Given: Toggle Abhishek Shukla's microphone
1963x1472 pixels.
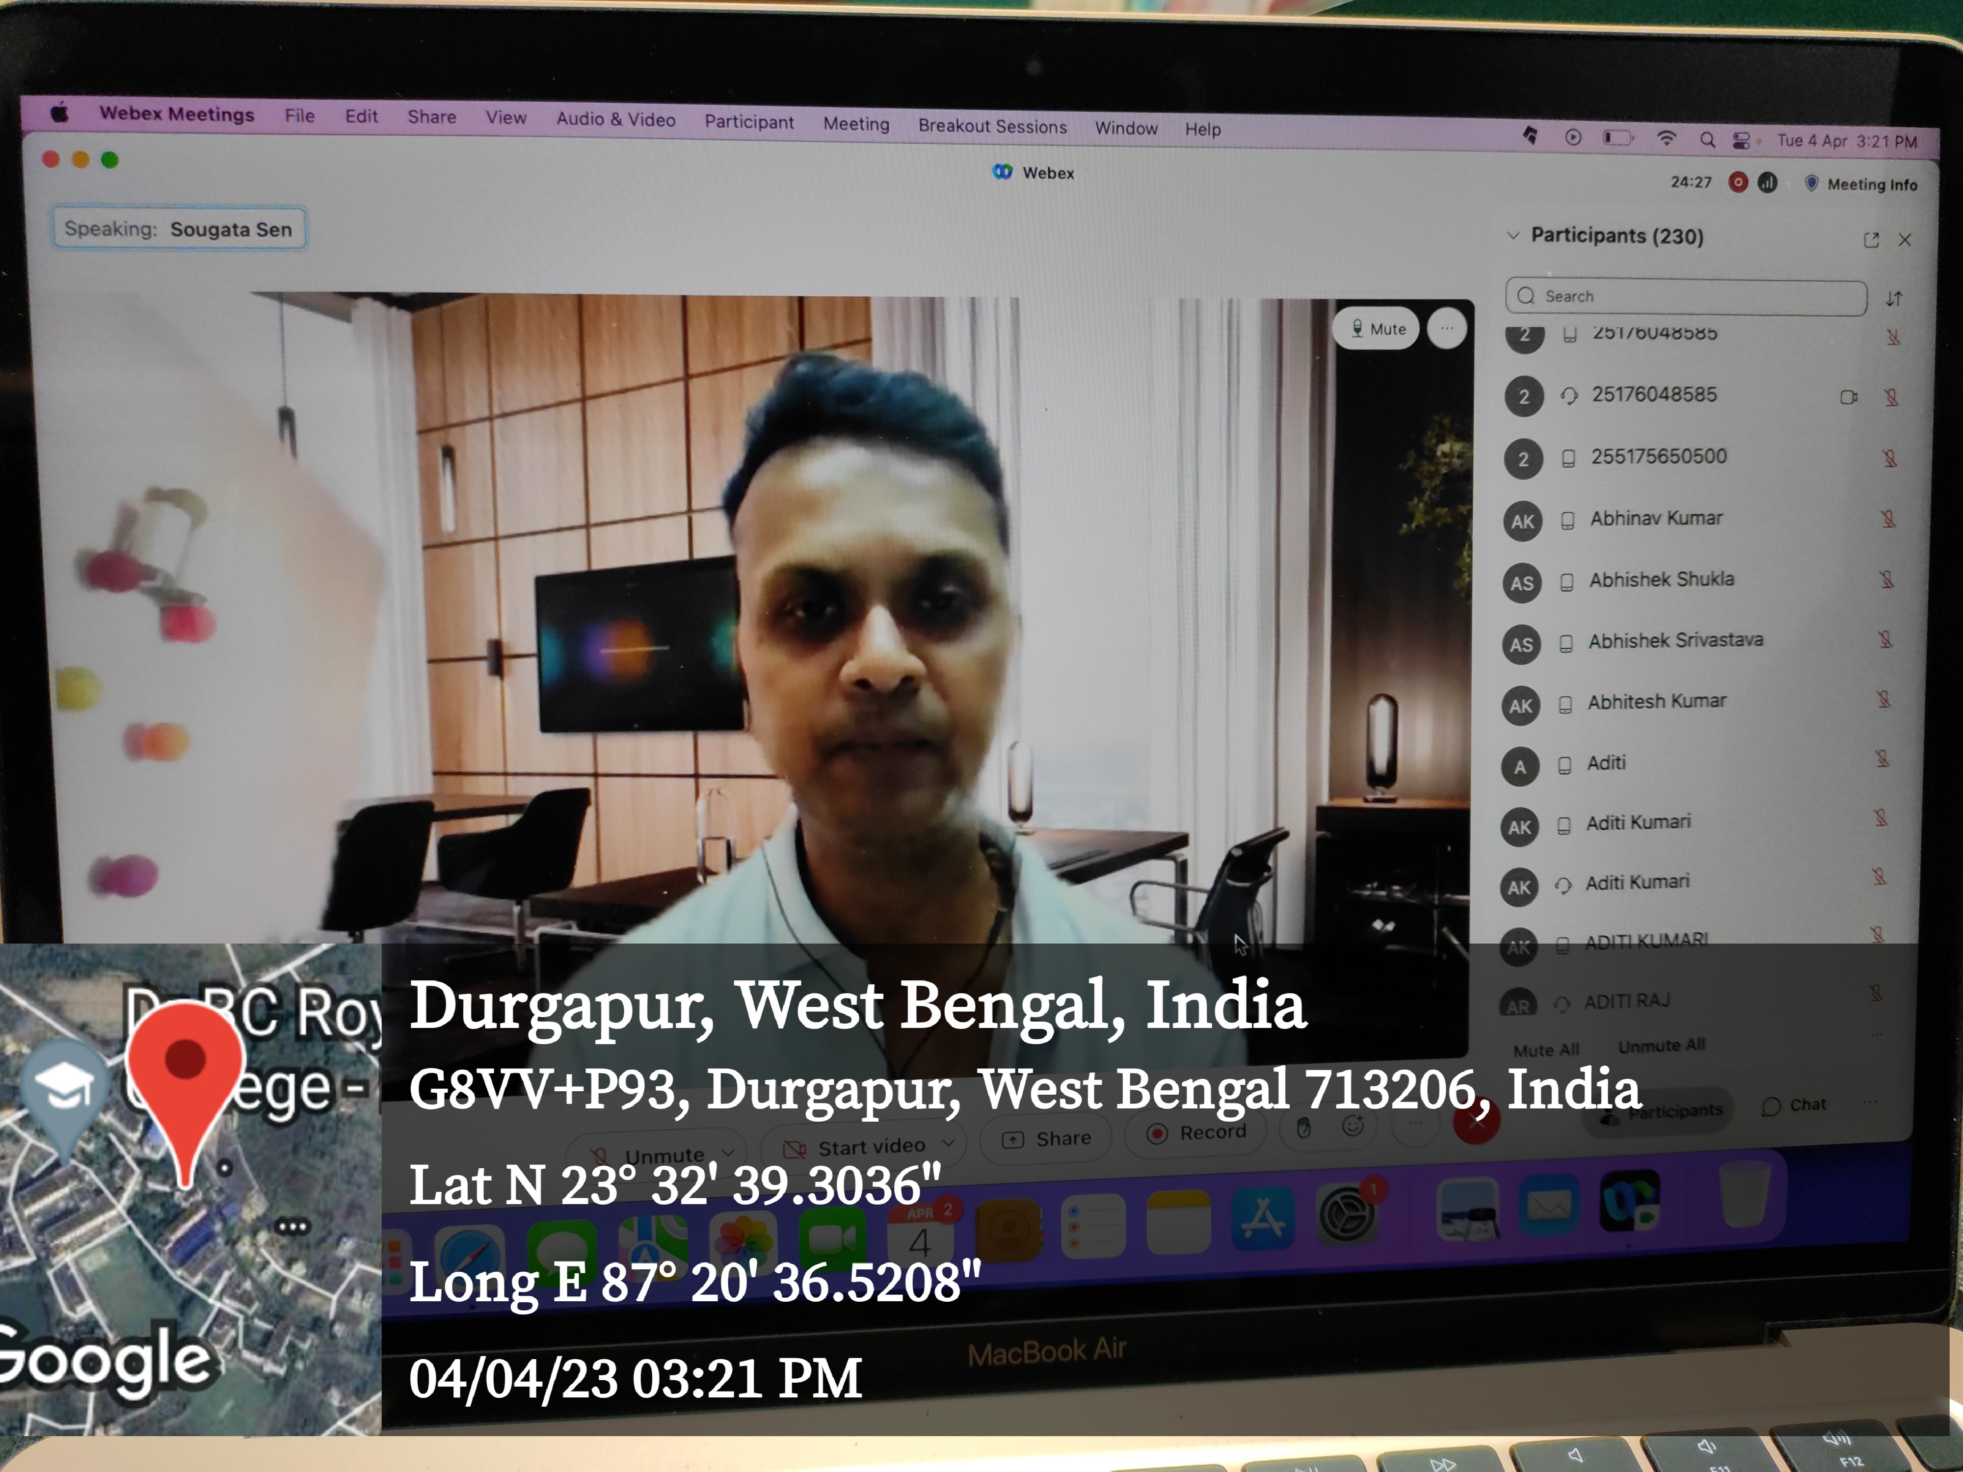Looking at the screenshot, I should coord(1886,579).
